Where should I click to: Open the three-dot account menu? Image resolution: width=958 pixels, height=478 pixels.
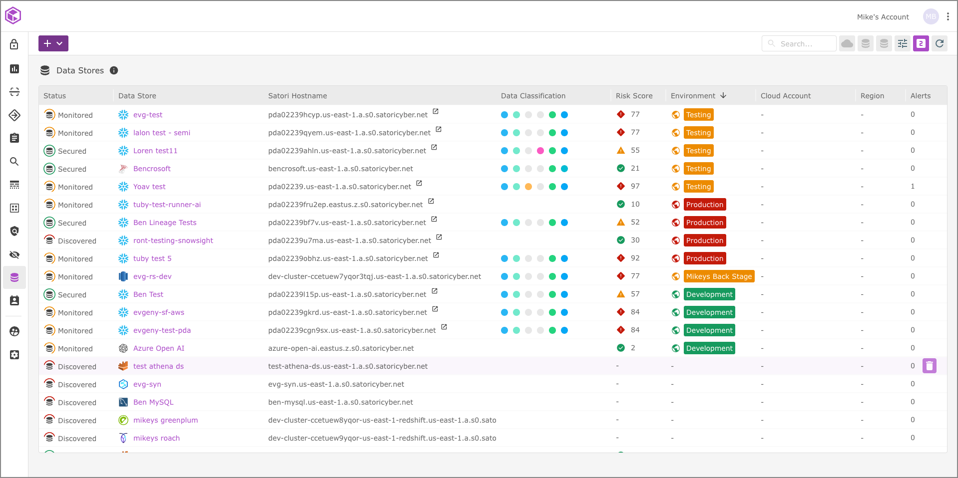point(948,17)
